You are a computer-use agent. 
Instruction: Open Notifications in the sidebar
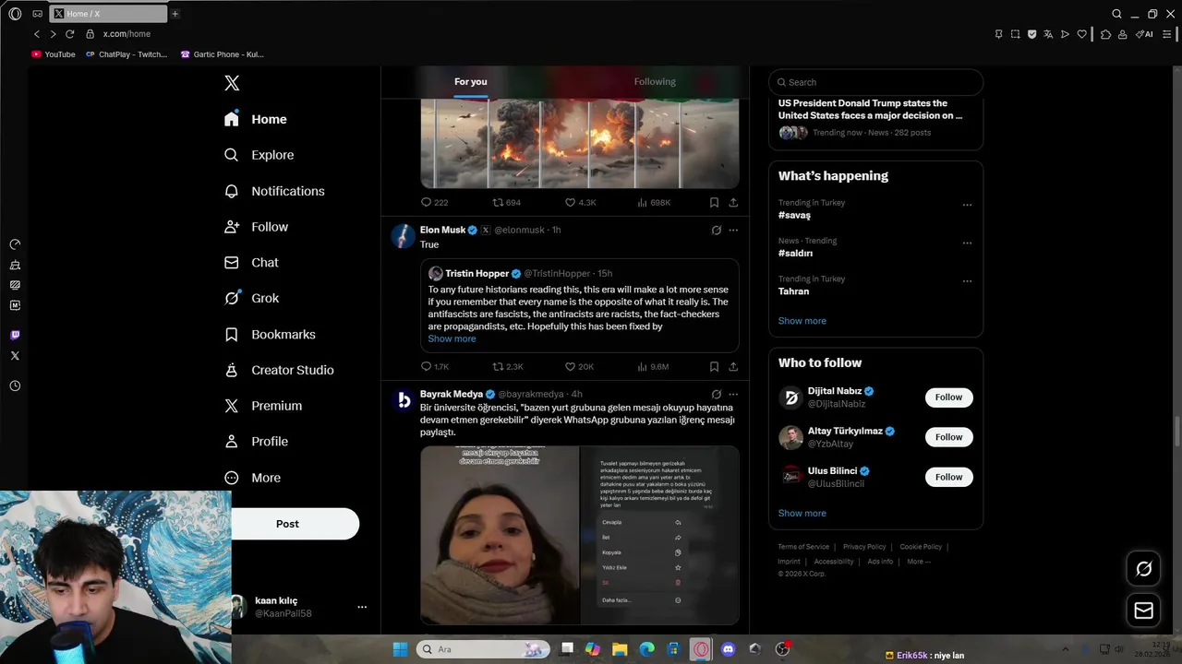(274, 191)
